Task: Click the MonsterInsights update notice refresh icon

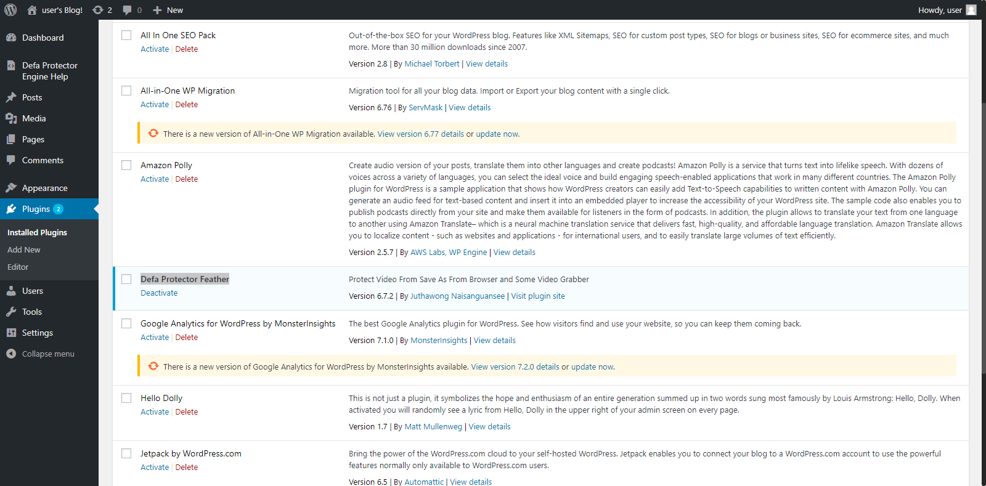Action: 153,366
